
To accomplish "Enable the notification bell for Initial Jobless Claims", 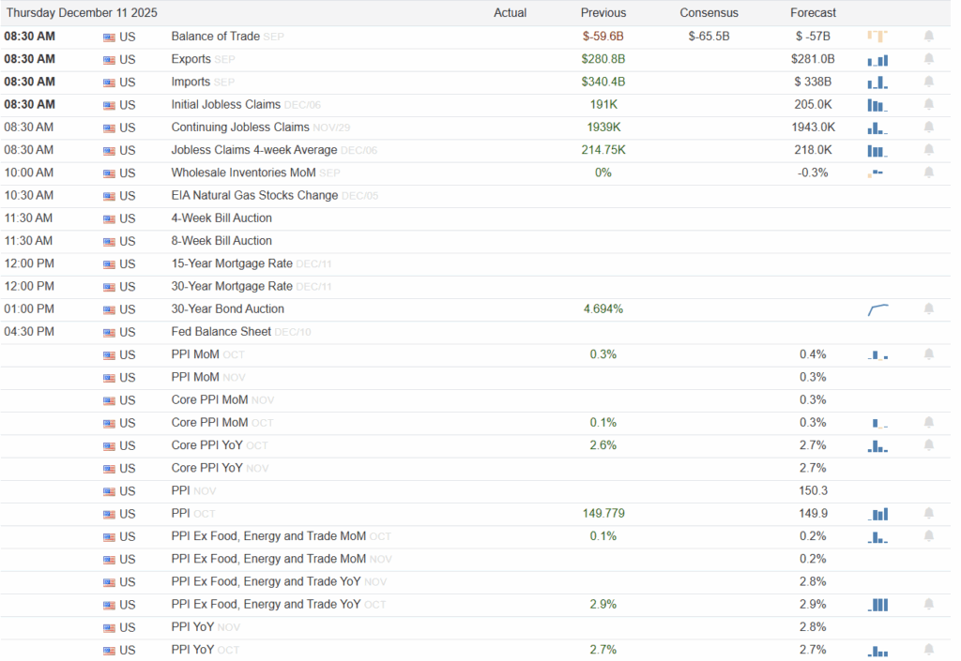I will pos(928,104).
